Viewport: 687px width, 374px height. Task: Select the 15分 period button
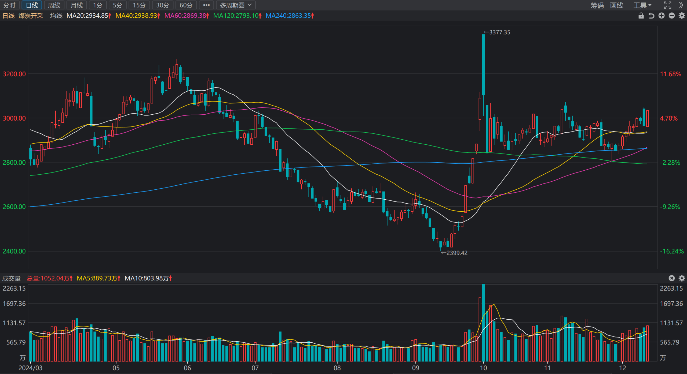click(x=140, y=5)
